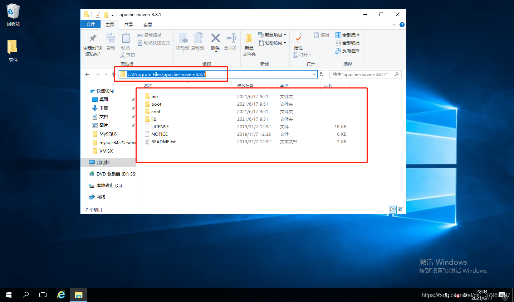Viewport: 514px width, 302px height.
Task: Switch to large icons view in status bar
Action: [x=401, y=210]
